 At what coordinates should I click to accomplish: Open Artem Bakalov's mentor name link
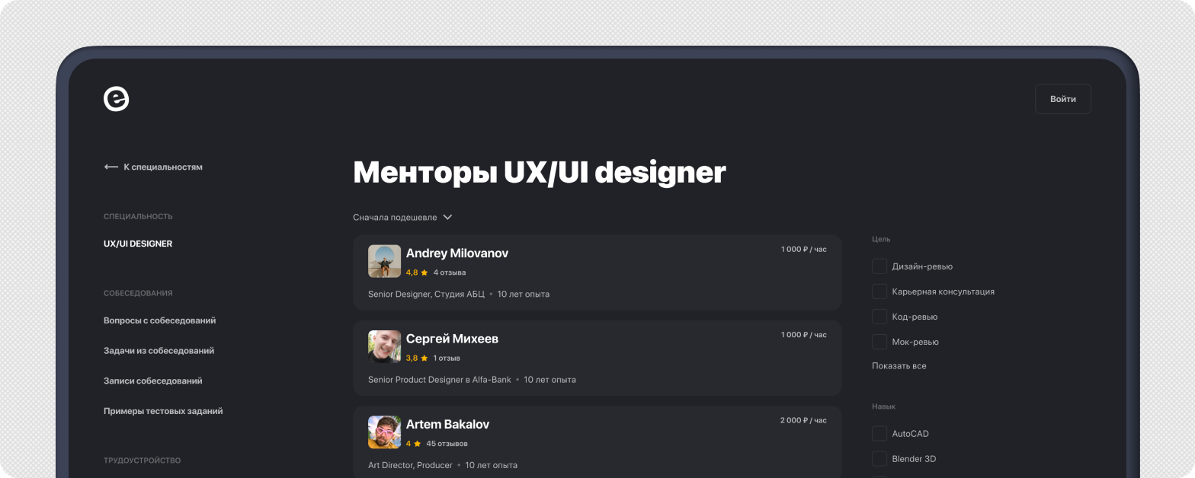(447, 424)
